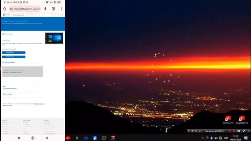Tap the Android back triangle button

tap(47, 138)
